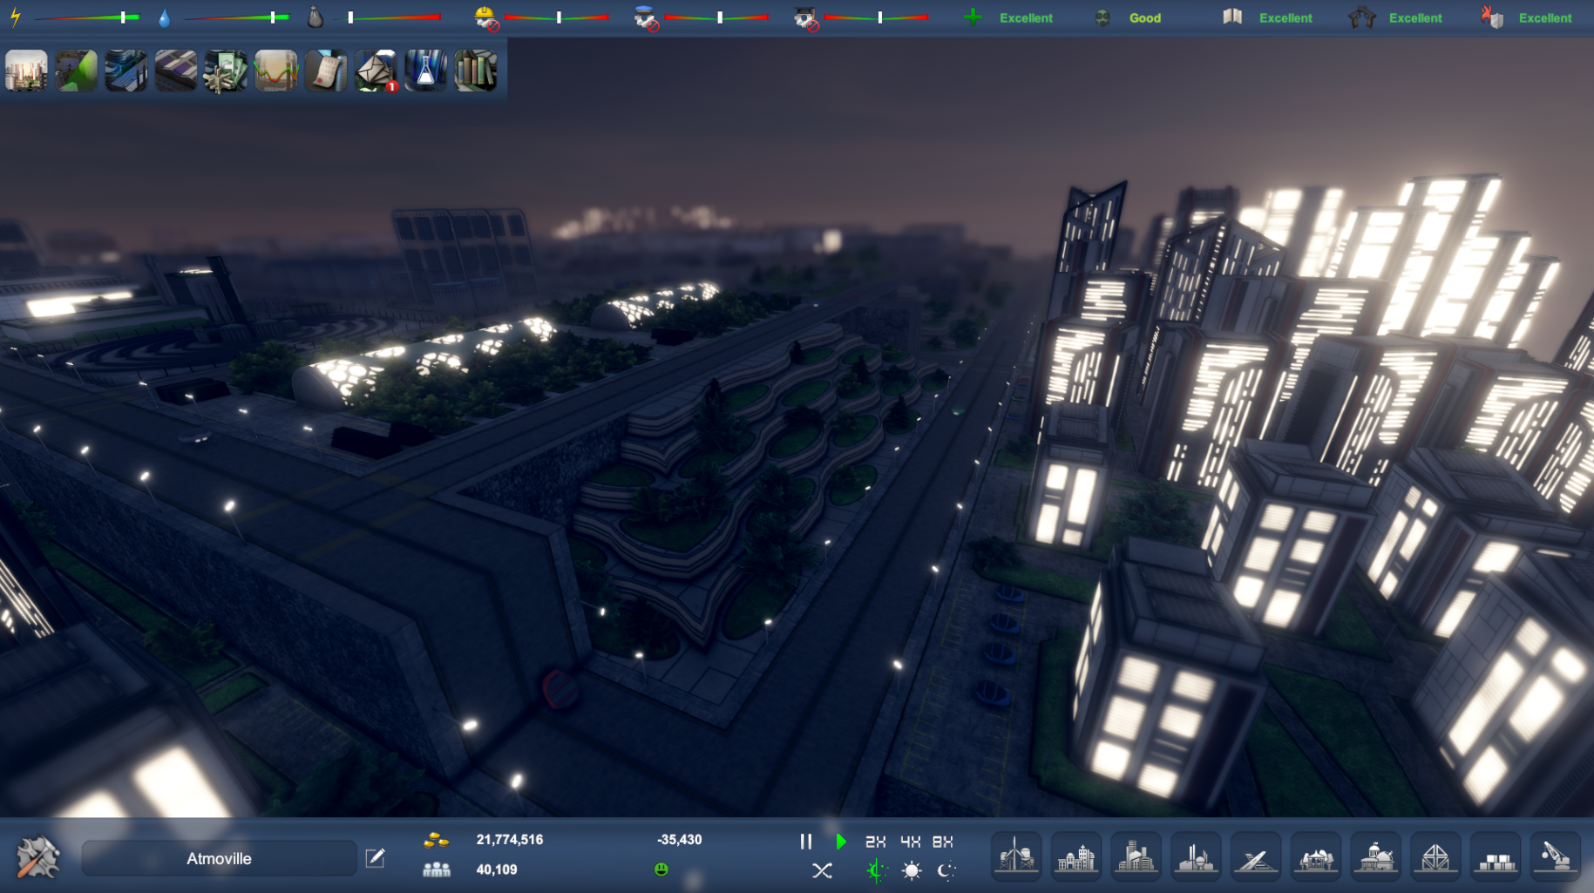Open the mail messages with notification
Image resolution: width=1594 pixels, height=893 pixels.
(x=376, y=71)
